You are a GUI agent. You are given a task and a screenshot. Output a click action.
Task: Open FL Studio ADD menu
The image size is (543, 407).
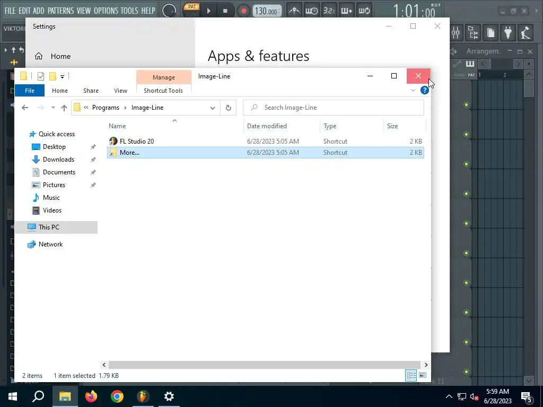tap(38, 11)
